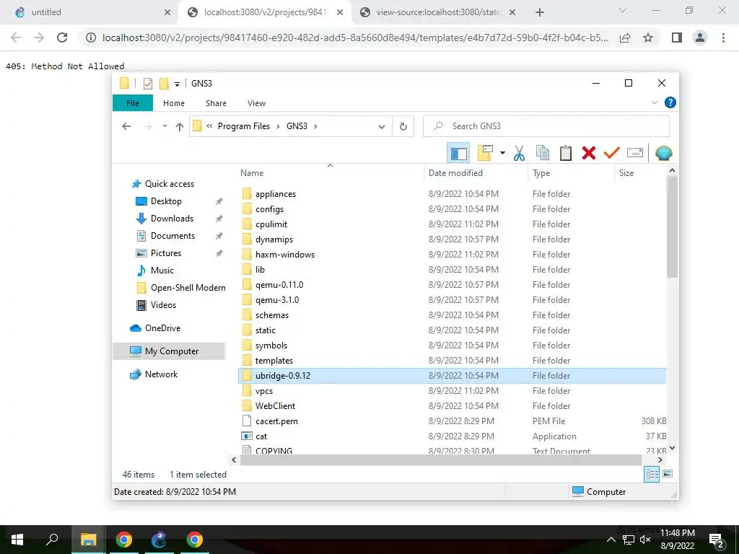739x554 pixels.
Task: Sort by Type column header
Action: coord(541,173)
